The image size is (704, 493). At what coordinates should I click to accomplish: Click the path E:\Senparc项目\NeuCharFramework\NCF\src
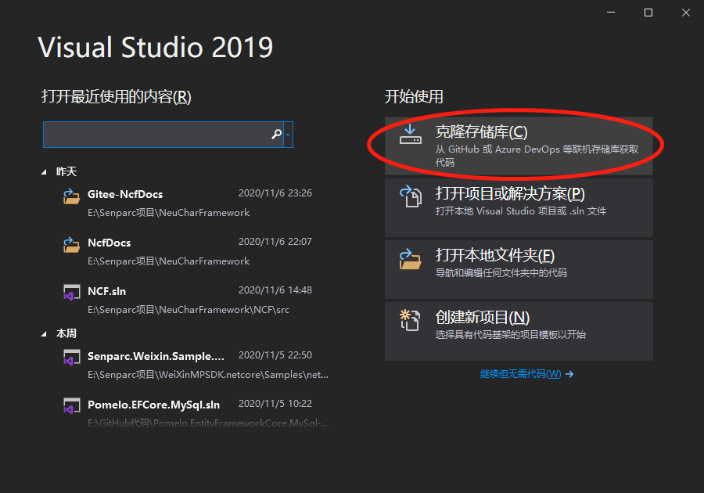(x=189, y=310)
